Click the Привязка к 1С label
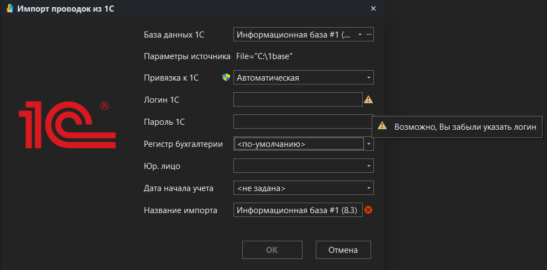 coord(171,78)
